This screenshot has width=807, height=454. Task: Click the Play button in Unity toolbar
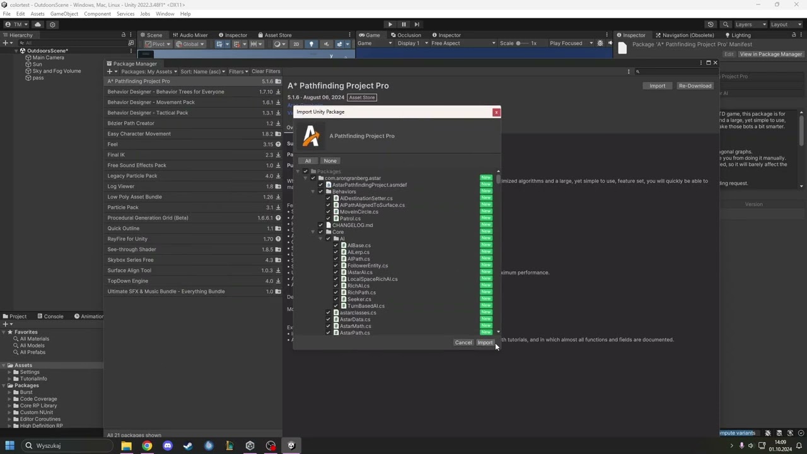tap(390, 25)
